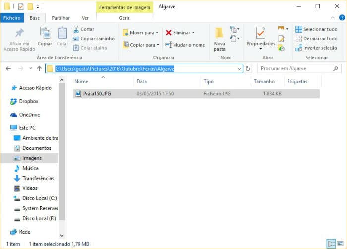The height and width of the screenshot is (249, 347).
Task: Open the easy access dropdown icon
Action: point(234,39)
